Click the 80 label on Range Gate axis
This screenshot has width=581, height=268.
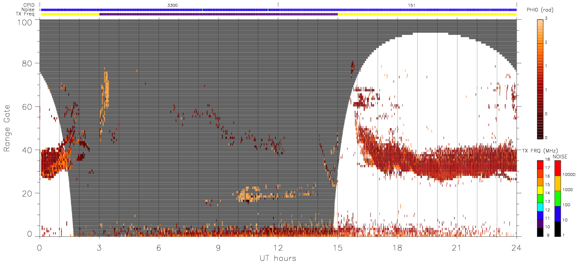coord(27,63)
